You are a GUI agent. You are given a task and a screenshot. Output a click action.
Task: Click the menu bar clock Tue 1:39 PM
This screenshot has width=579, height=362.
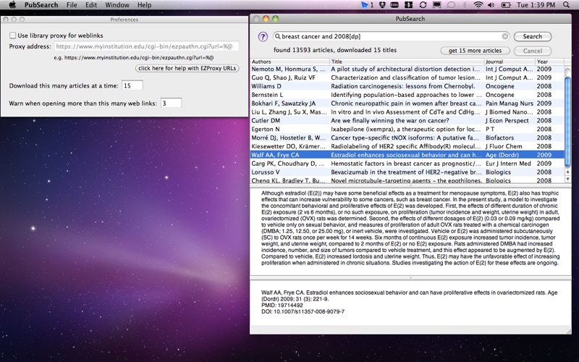click(536, 5)
